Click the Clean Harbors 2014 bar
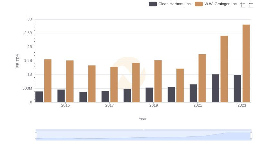 click(39, 97)
